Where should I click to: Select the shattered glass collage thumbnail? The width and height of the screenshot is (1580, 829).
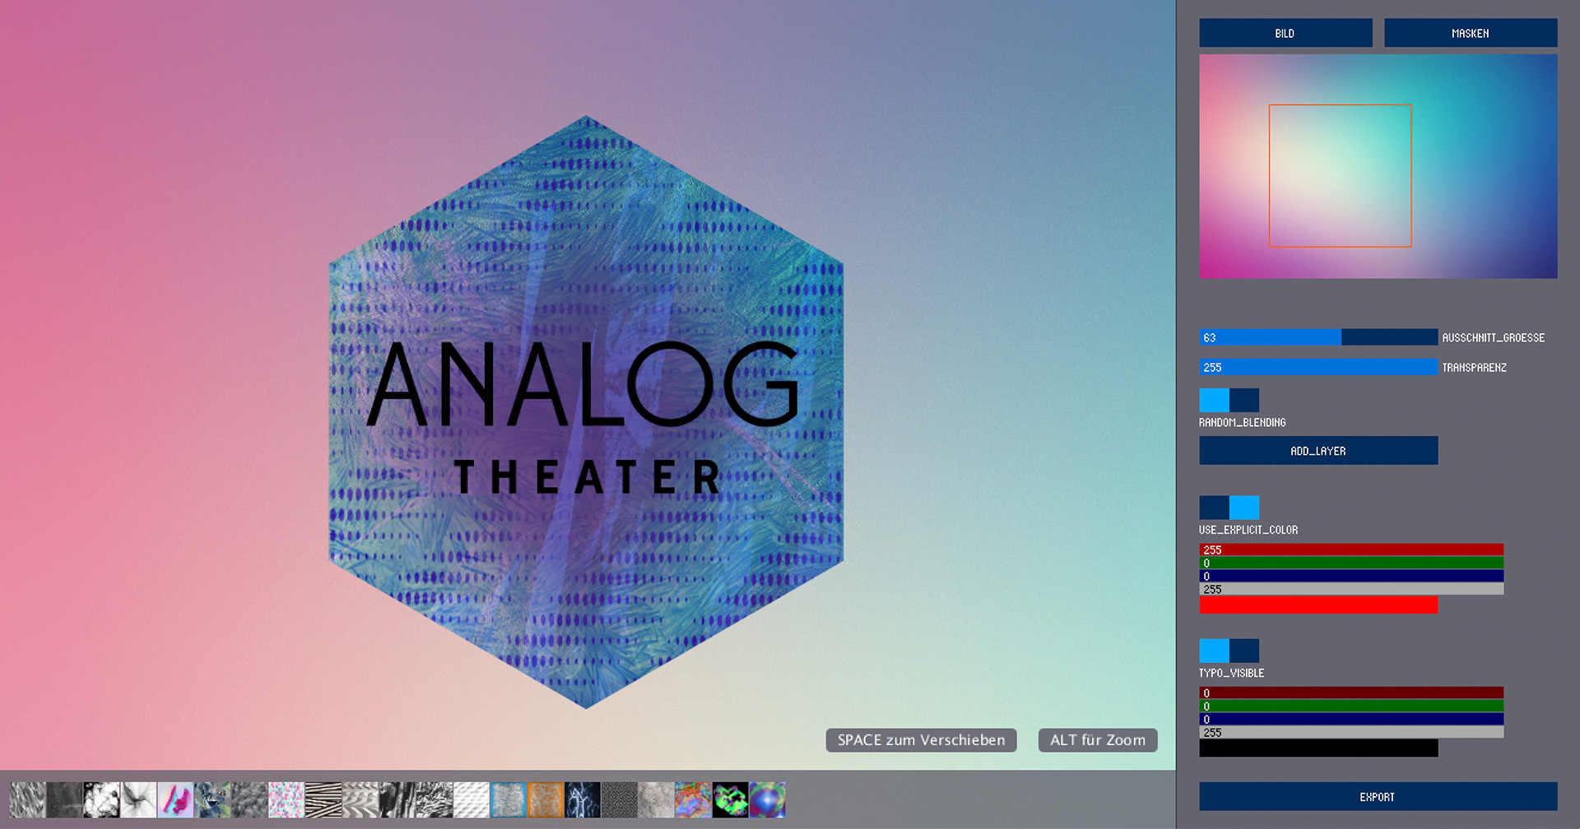pos(213,799)
